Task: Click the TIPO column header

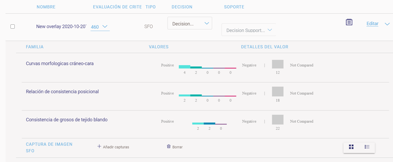Action: pos(151,7)
